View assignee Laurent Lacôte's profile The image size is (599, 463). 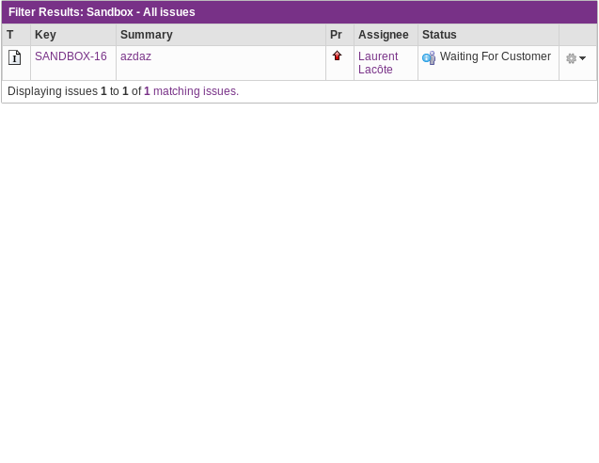[x=377, y=63]
